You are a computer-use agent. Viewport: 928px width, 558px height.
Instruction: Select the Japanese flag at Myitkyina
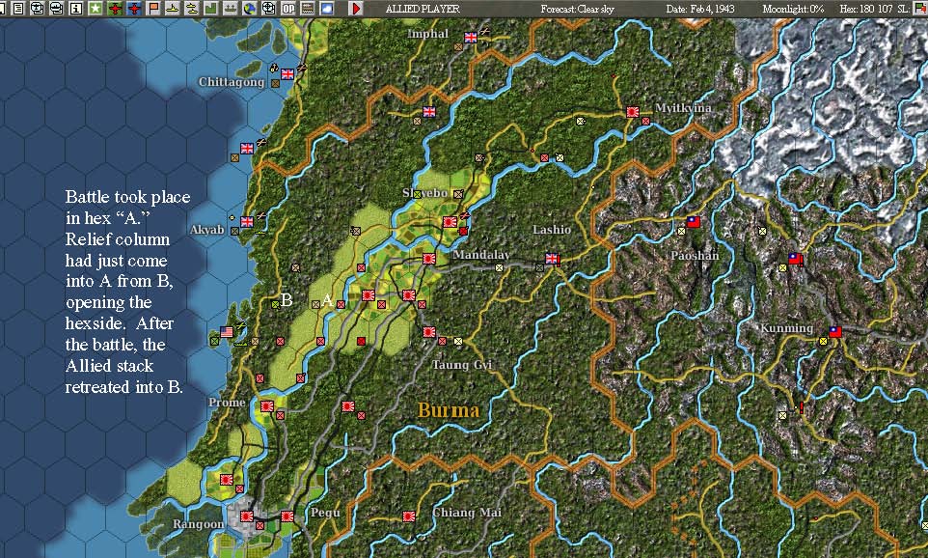pos(633,111)
